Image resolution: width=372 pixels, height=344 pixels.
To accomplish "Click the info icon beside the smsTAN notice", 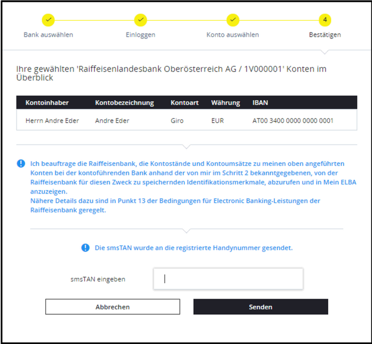I will (x=85, y=248).
